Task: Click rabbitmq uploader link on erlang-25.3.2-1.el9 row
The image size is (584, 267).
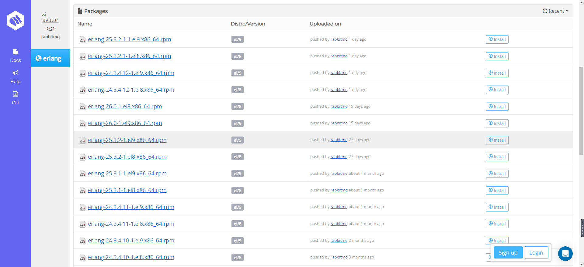Action: [339, 140]
